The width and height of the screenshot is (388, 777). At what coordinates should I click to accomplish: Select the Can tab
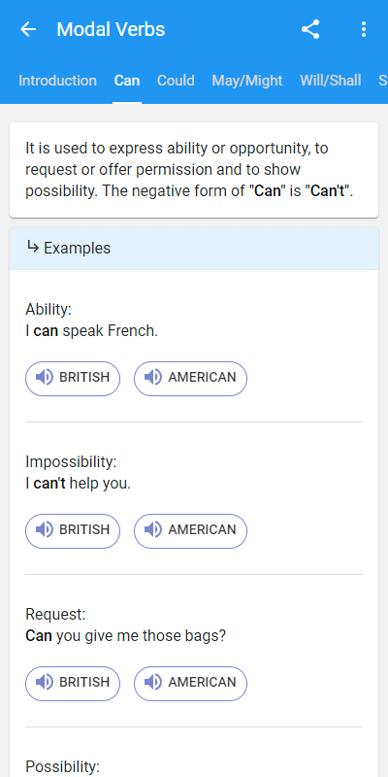tap(127, 81)
